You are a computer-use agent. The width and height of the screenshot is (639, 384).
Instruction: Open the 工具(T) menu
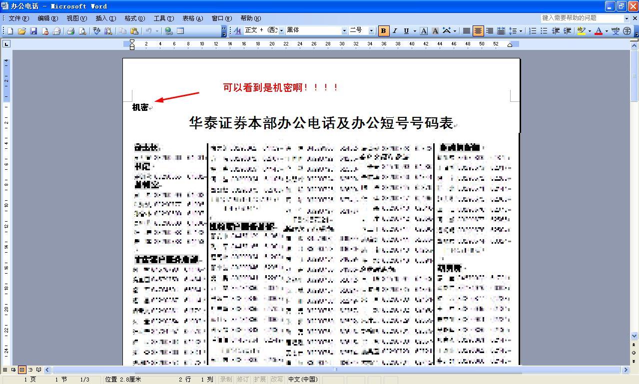tap(164, 18)
